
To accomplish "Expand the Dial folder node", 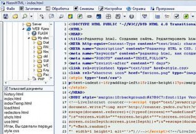I will [x=34, y=43].
